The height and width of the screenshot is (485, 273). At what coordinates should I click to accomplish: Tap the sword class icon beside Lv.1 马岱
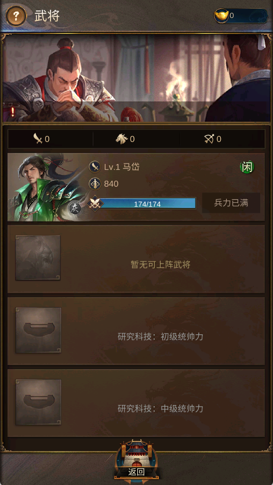tap(94, 167)
